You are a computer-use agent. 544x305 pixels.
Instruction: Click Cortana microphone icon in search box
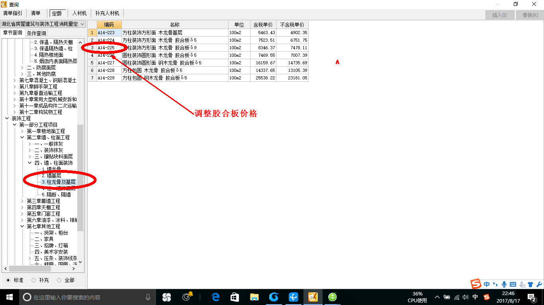148,297
